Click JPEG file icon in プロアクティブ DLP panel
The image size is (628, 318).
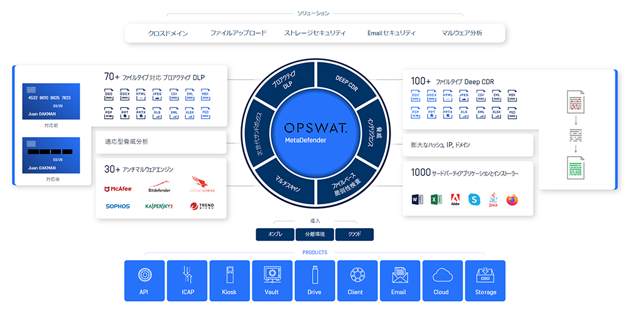pyautogui.click(x=157, y=95)
